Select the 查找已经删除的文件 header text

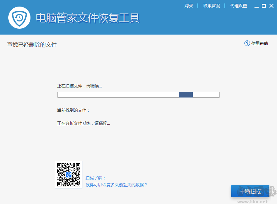[32, 44]
